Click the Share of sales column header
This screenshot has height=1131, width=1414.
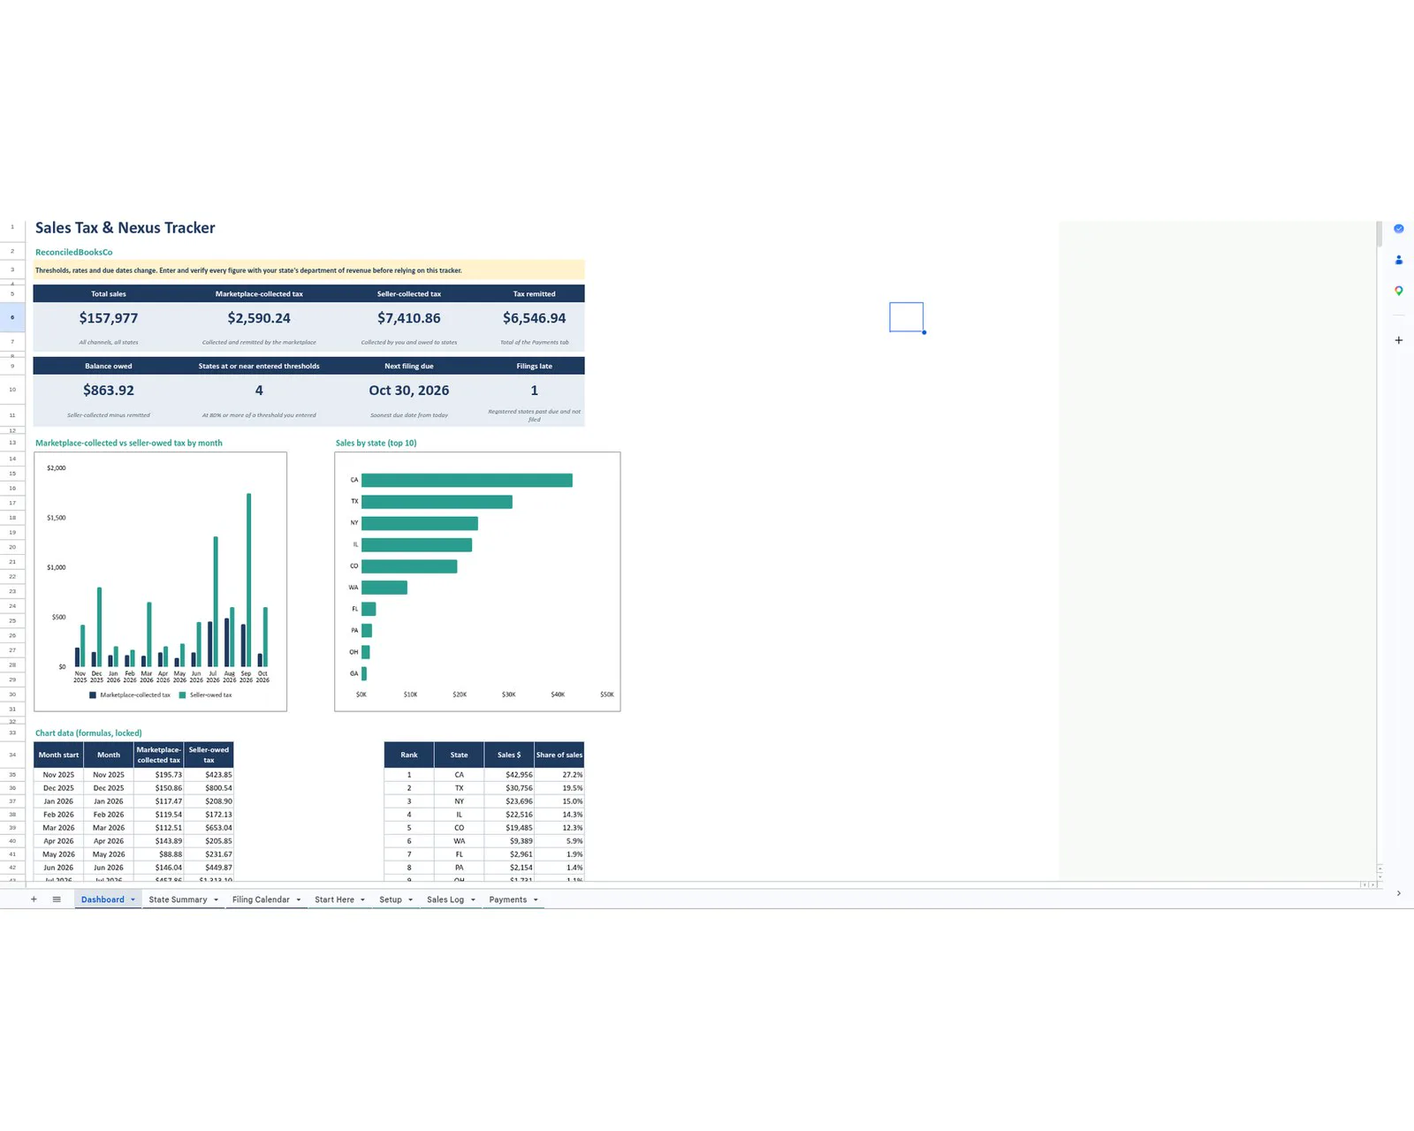pyautogui.click(x=559, y=755)
